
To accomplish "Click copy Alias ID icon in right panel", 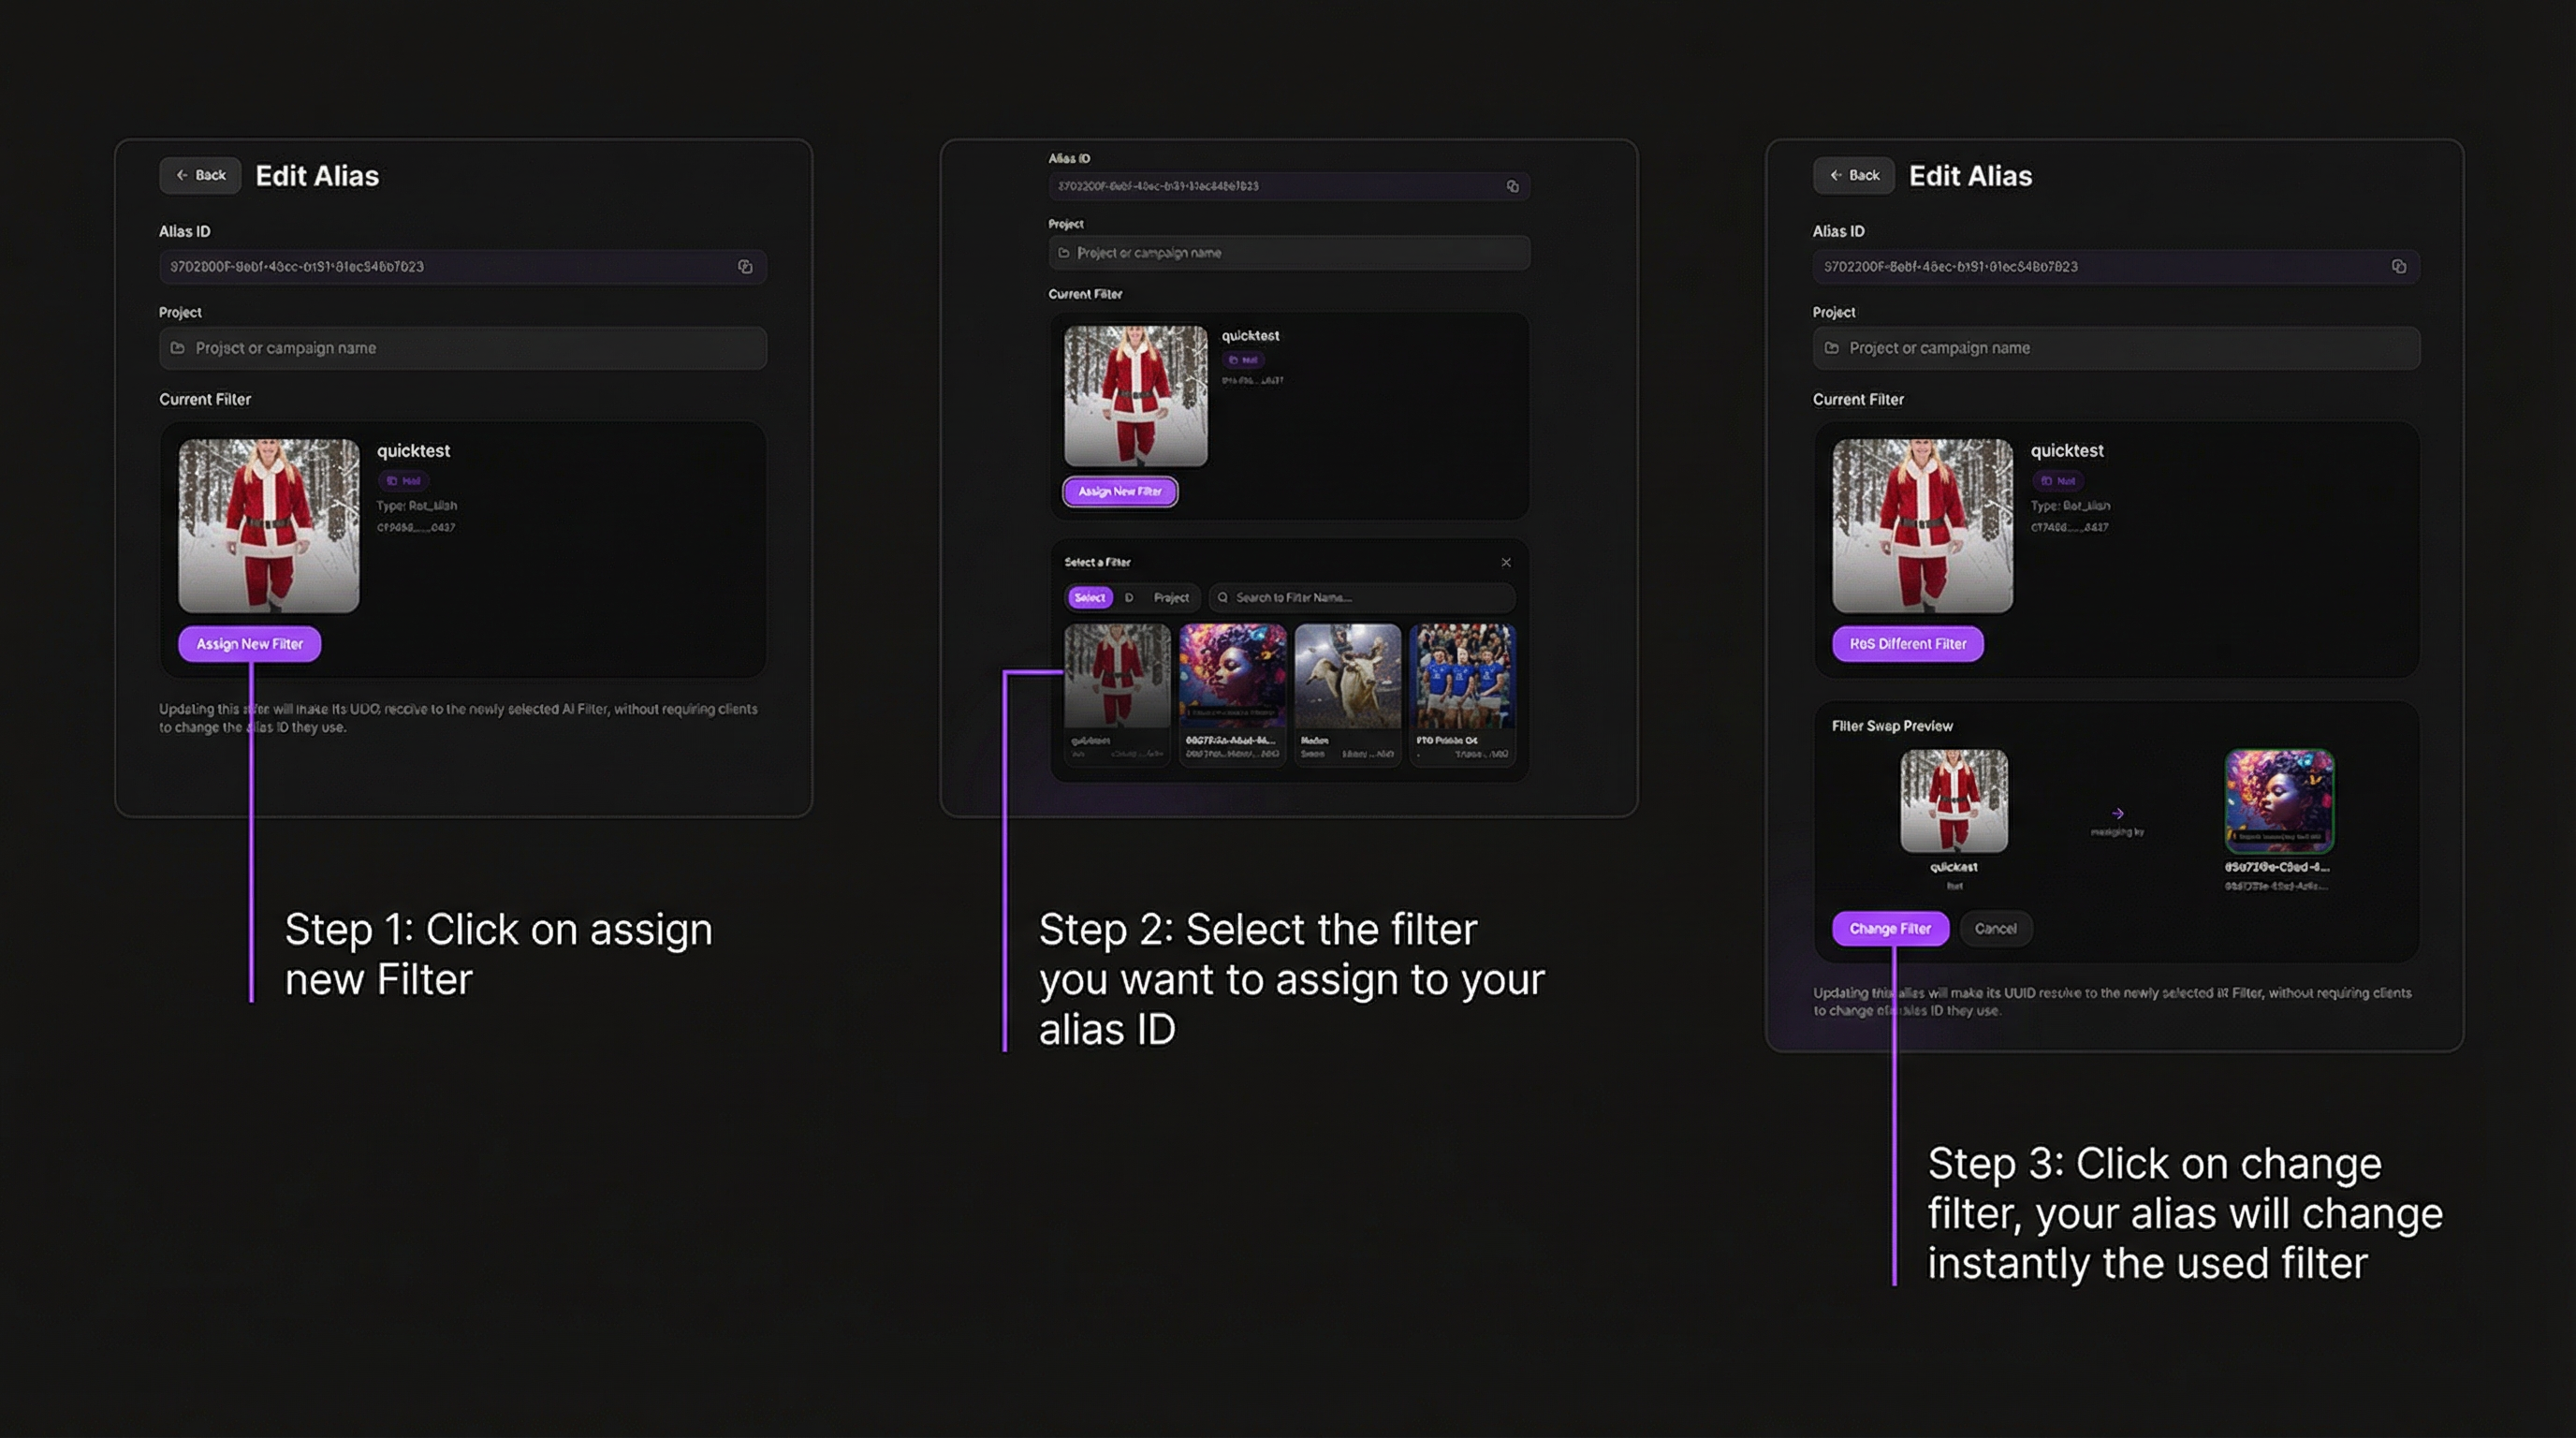I will click(2398, 266).
